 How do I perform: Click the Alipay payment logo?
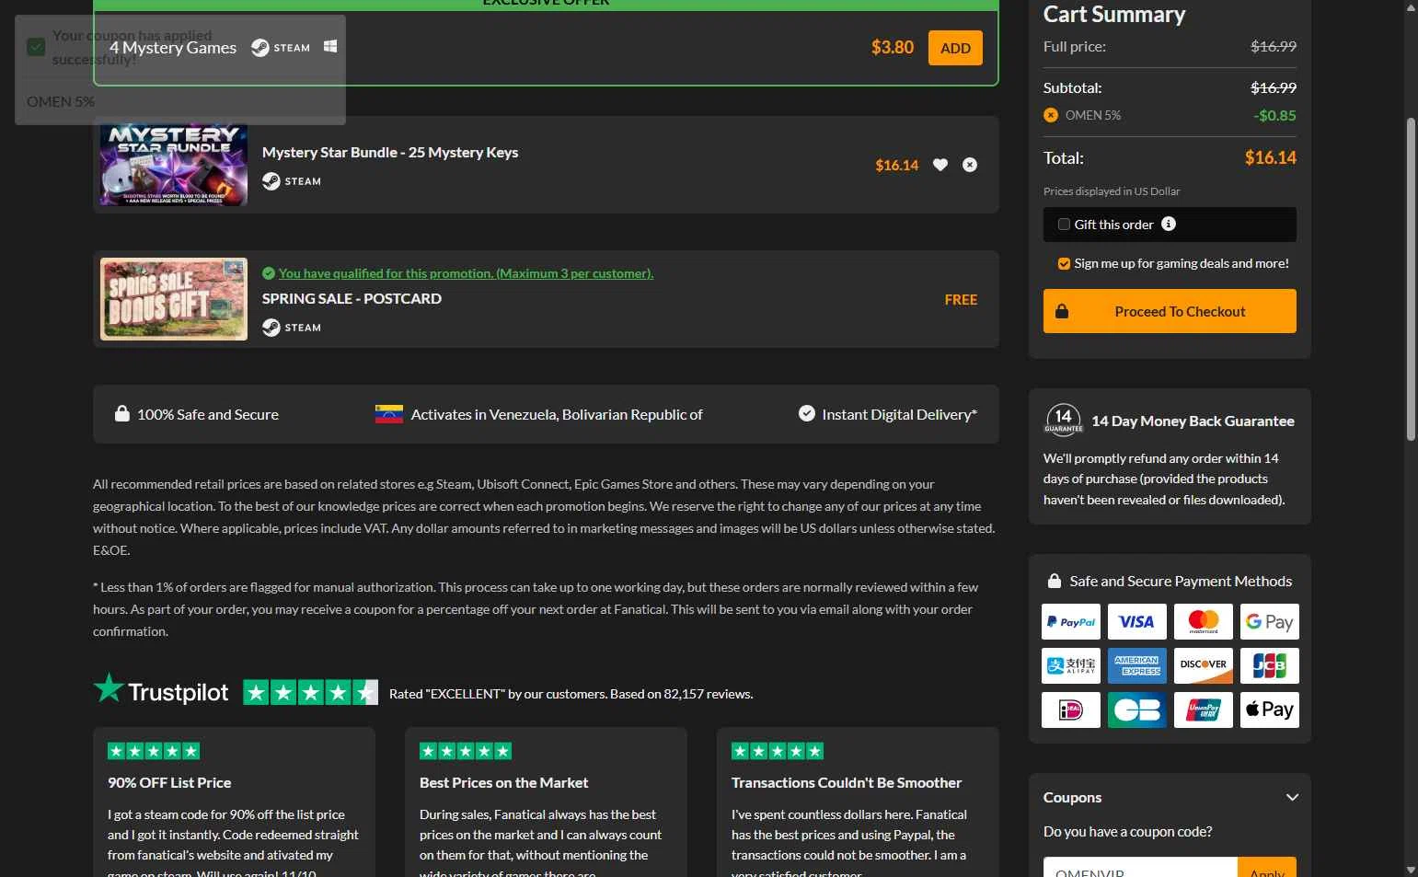tap(1071, 665)
